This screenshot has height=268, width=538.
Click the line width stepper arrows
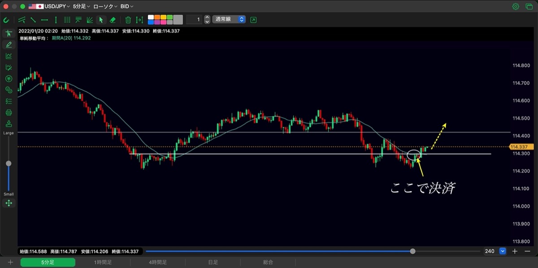click(207, 20)
